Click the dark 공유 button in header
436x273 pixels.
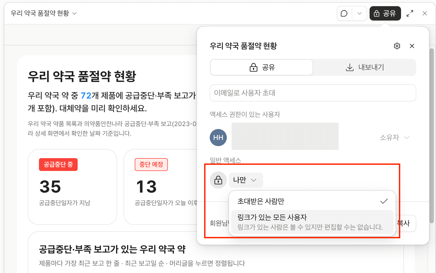point(385,13)
